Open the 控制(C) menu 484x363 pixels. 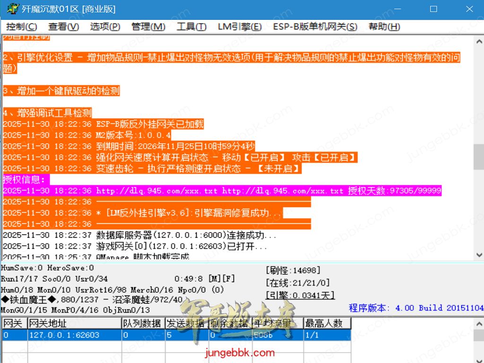tap(22, 27)
